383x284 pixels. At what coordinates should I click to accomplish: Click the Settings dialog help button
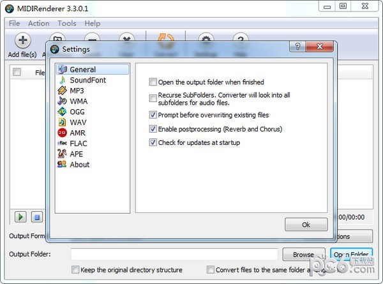tap(297, 47)
